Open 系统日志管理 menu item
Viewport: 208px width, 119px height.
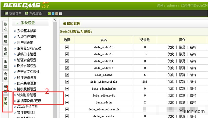(27, 54)
